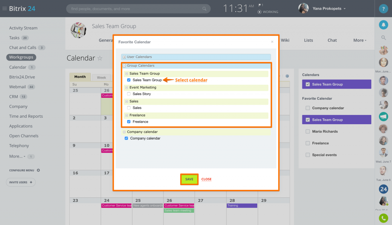
Task: Uncheck the Freelance checkbox in the dialog
Action: coord(129,122)
